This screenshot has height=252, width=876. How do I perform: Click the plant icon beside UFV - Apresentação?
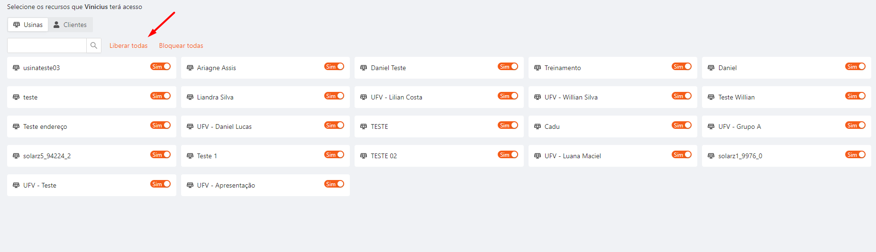coord(190,185)
